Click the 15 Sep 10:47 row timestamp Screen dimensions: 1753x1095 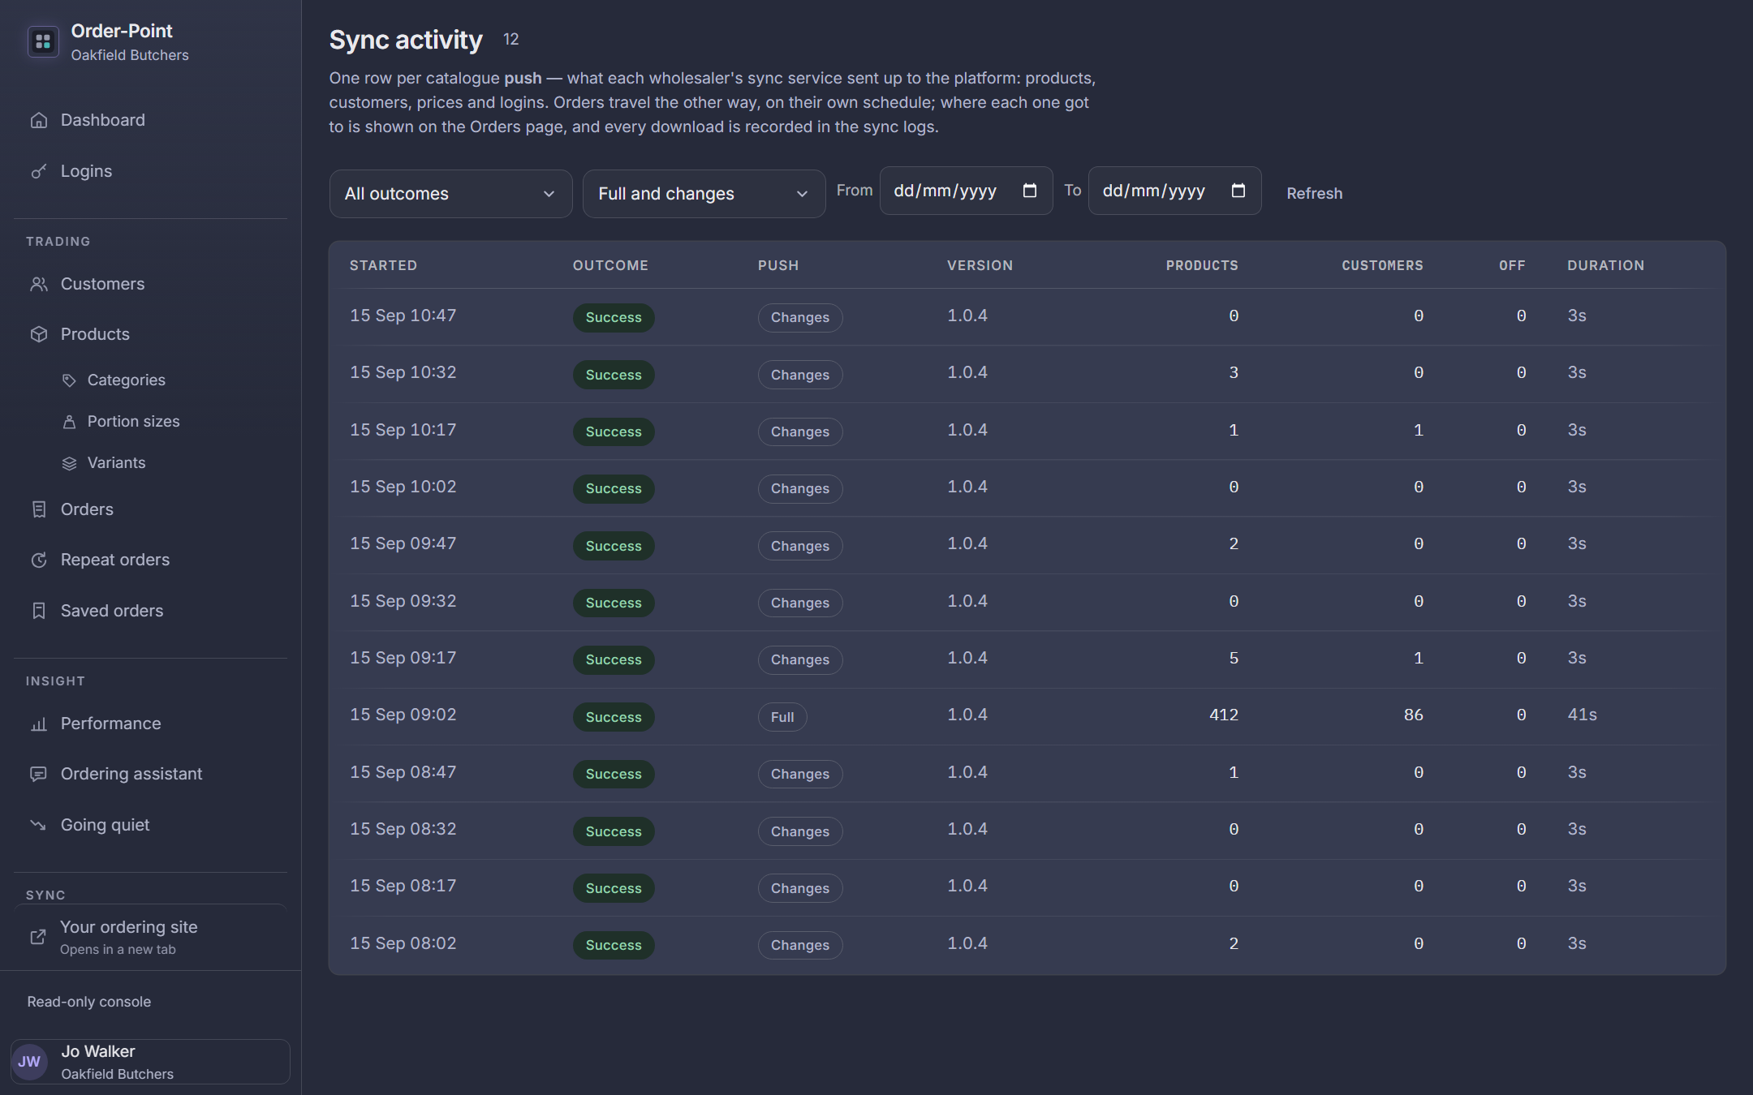403,316
